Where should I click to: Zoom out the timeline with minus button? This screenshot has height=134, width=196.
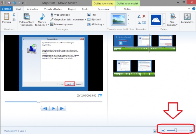coord(163,131)
